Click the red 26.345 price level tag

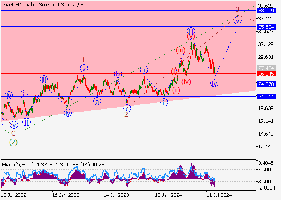coord(266,74)
